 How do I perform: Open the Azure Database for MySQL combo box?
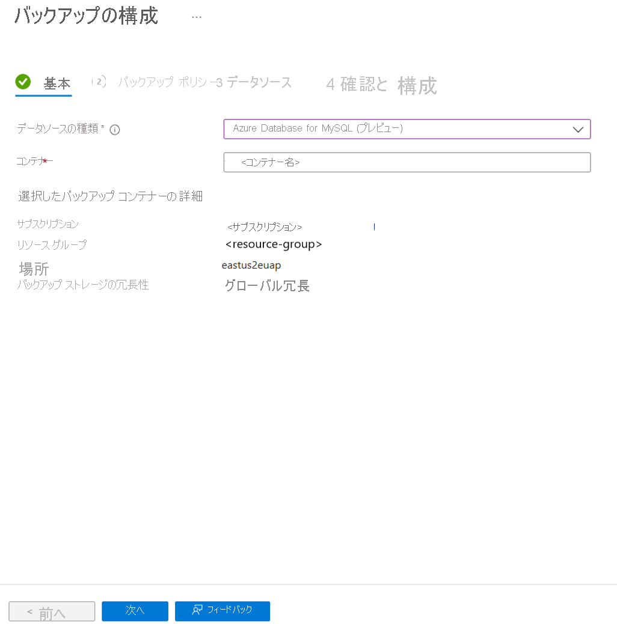407,129
